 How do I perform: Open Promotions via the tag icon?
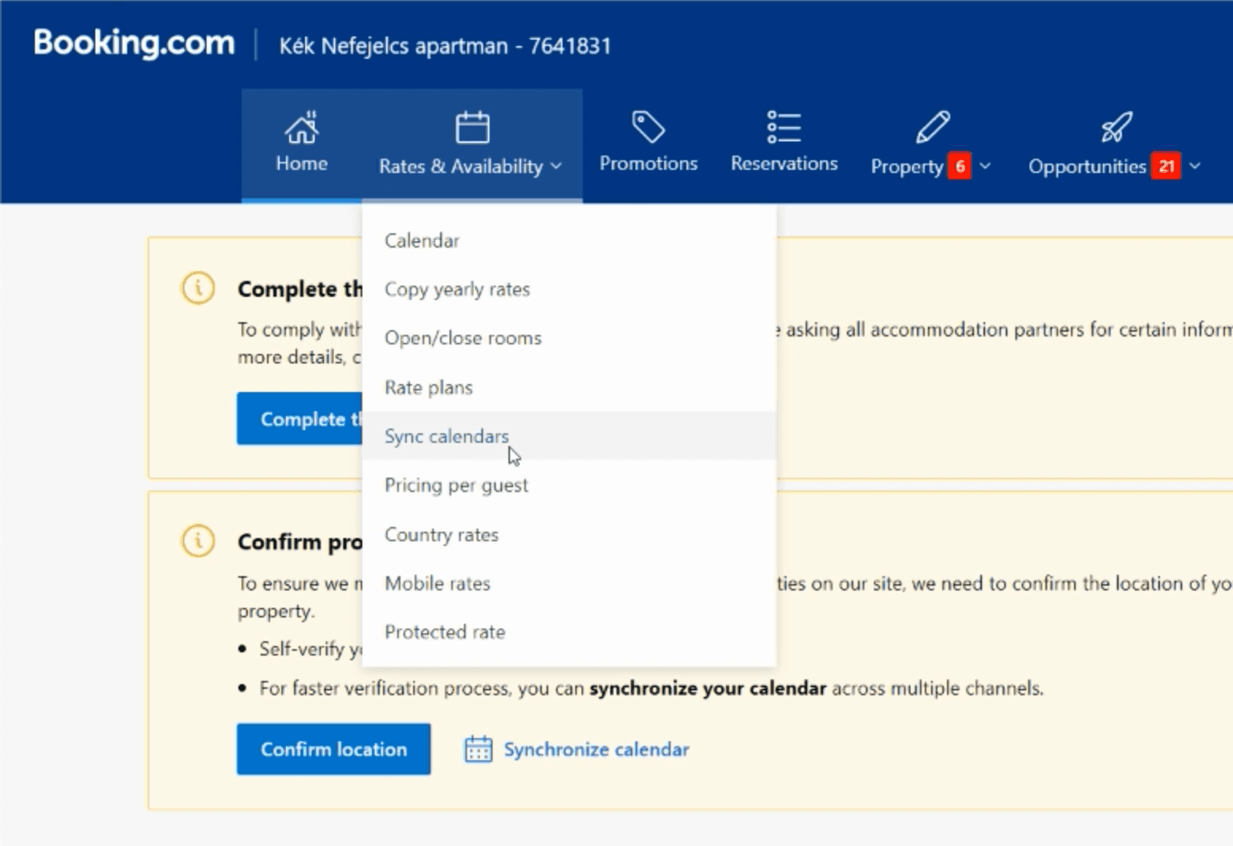pos(648,127)
